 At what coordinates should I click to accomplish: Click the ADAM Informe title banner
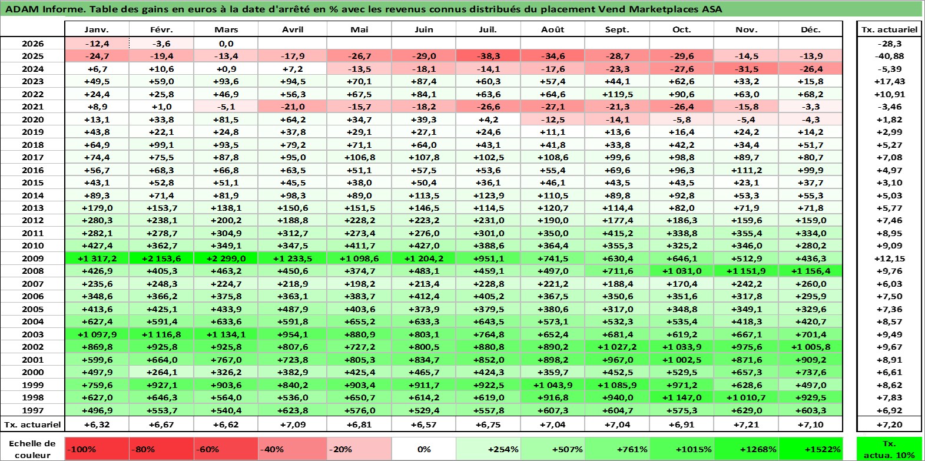tap(462, 9)
